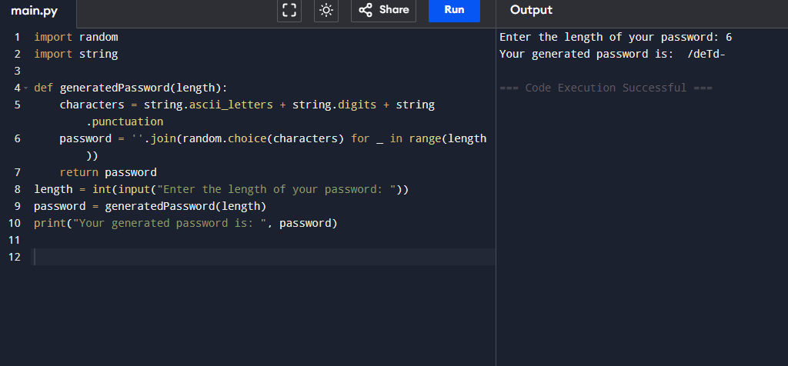
Task: Click line number 8 in gutter
Action: [18, 190]
